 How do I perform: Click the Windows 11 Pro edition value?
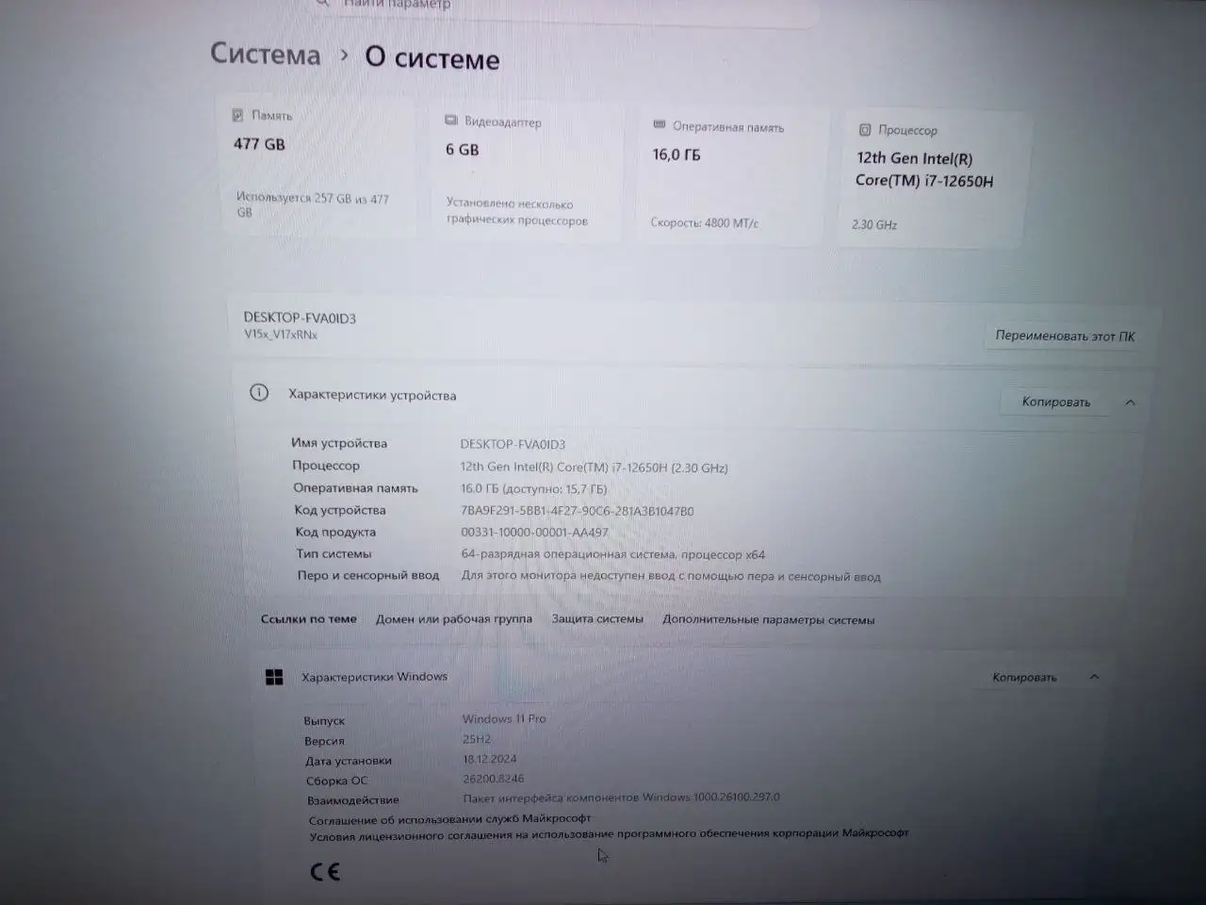point(504,718)
